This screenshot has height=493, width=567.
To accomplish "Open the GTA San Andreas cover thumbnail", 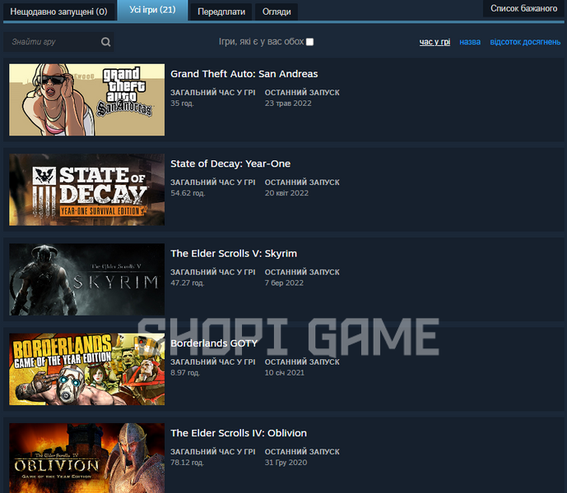I will point(86,99).
